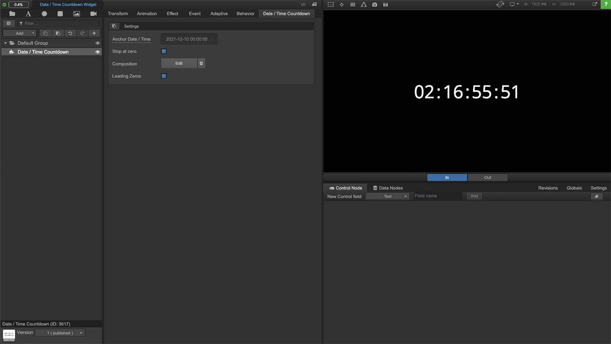Open the code view icon
The height and width of the screenshot is (344, 611).
303,4
